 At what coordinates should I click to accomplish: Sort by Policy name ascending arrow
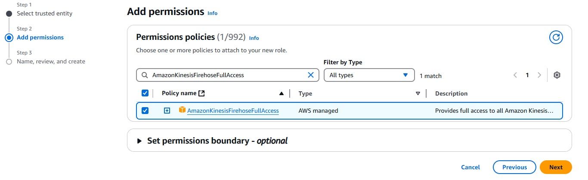(x=282, y=93)
